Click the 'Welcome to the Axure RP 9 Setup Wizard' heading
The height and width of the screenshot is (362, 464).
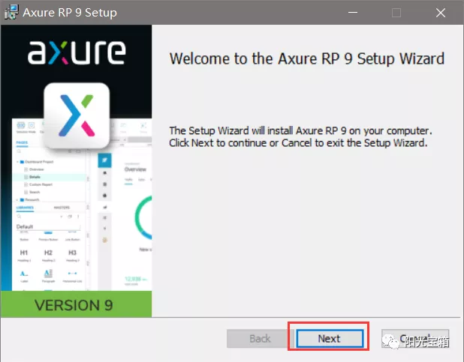click(x=307, y=58)
